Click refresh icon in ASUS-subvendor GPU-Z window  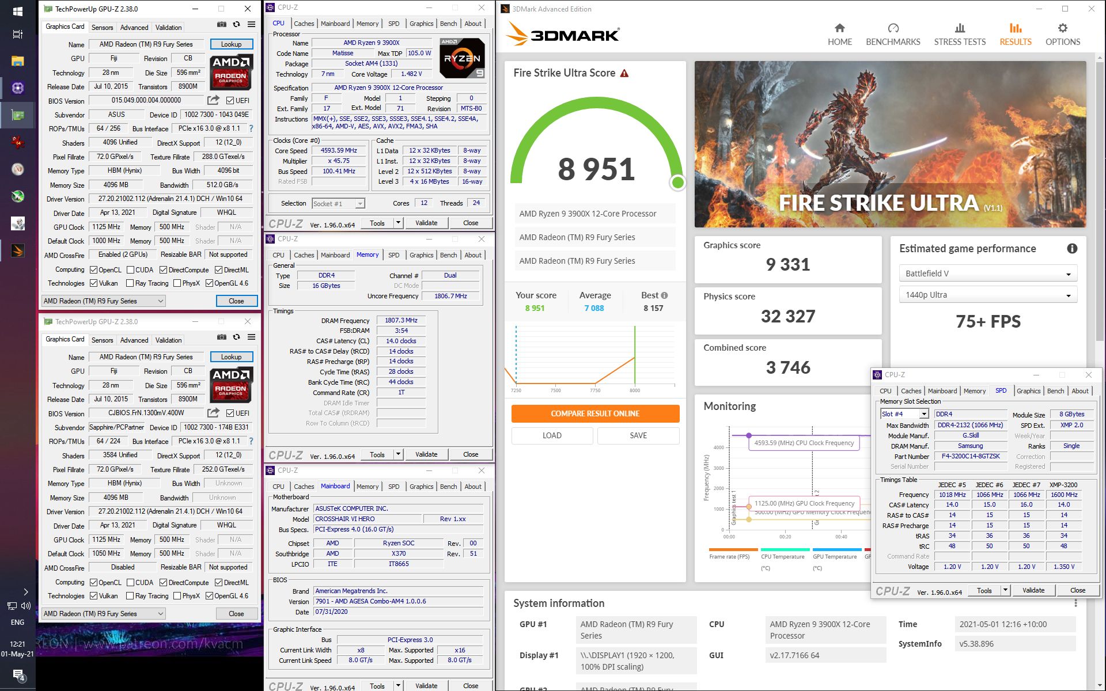click(236, 25)
